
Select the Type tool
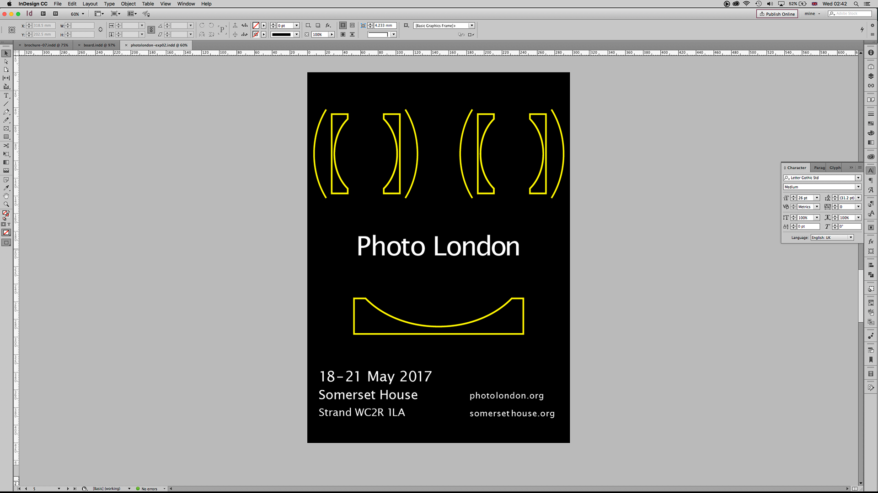(x=6, y=95)
